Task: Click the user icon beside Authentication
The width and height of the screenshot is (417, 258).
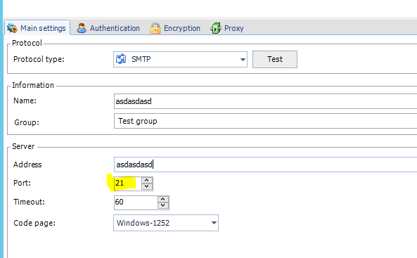Action: pos(82,28)
